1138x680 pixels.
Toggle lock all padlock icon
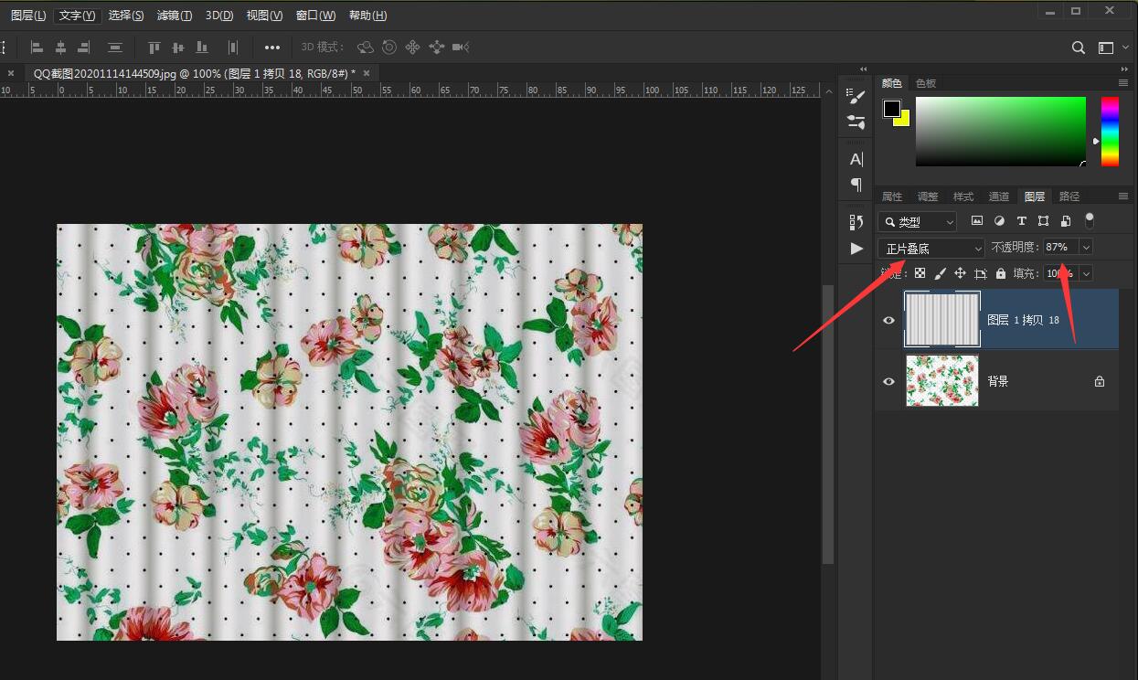click(1001, 273)
